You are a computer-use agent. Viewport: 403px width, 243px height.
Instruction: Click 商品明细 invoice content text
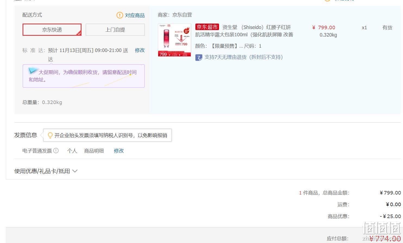[94, 151]
